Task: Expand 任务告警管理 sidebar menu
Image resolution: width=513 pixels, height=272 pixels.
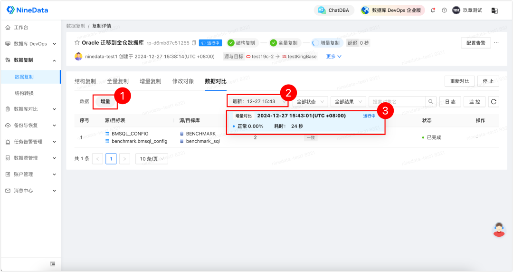Action: 31,142
